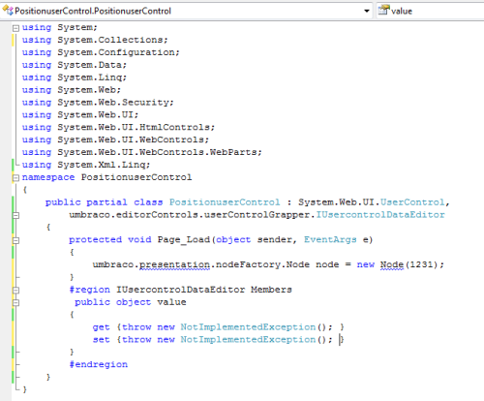Click the set accessor keyword
This screenshot has width=484, height=401.
click(x=102, y=340)
